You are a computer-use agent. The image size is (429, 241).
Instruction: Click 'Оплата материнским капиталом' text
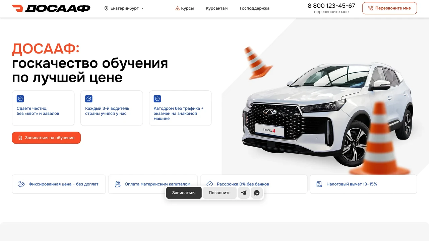[158, 184]
